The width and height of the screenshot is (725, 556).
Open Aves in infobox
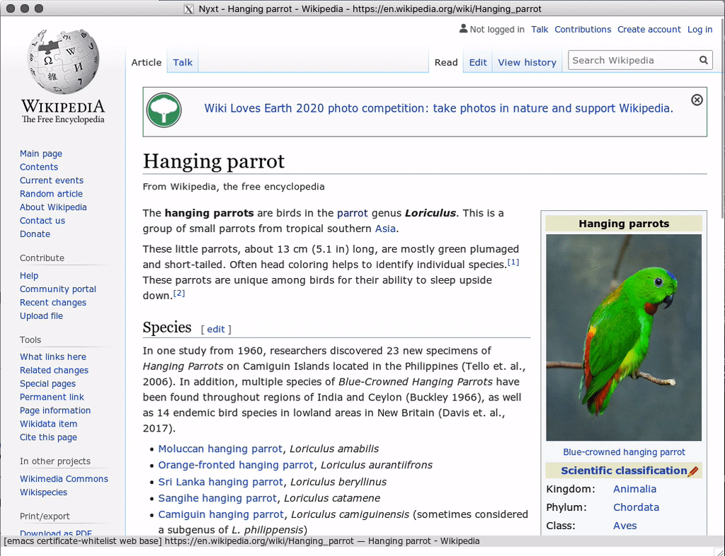pyautogui.click(x=624, y=526)
